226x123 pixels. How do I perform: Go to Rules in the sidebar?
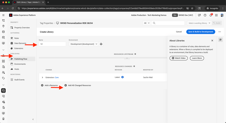(17, 38)
